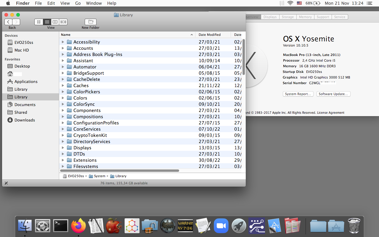Sort list by Name column header
The height and width of the screenshot is (237, 379).
pyautogui.click(x=127, y=35)
